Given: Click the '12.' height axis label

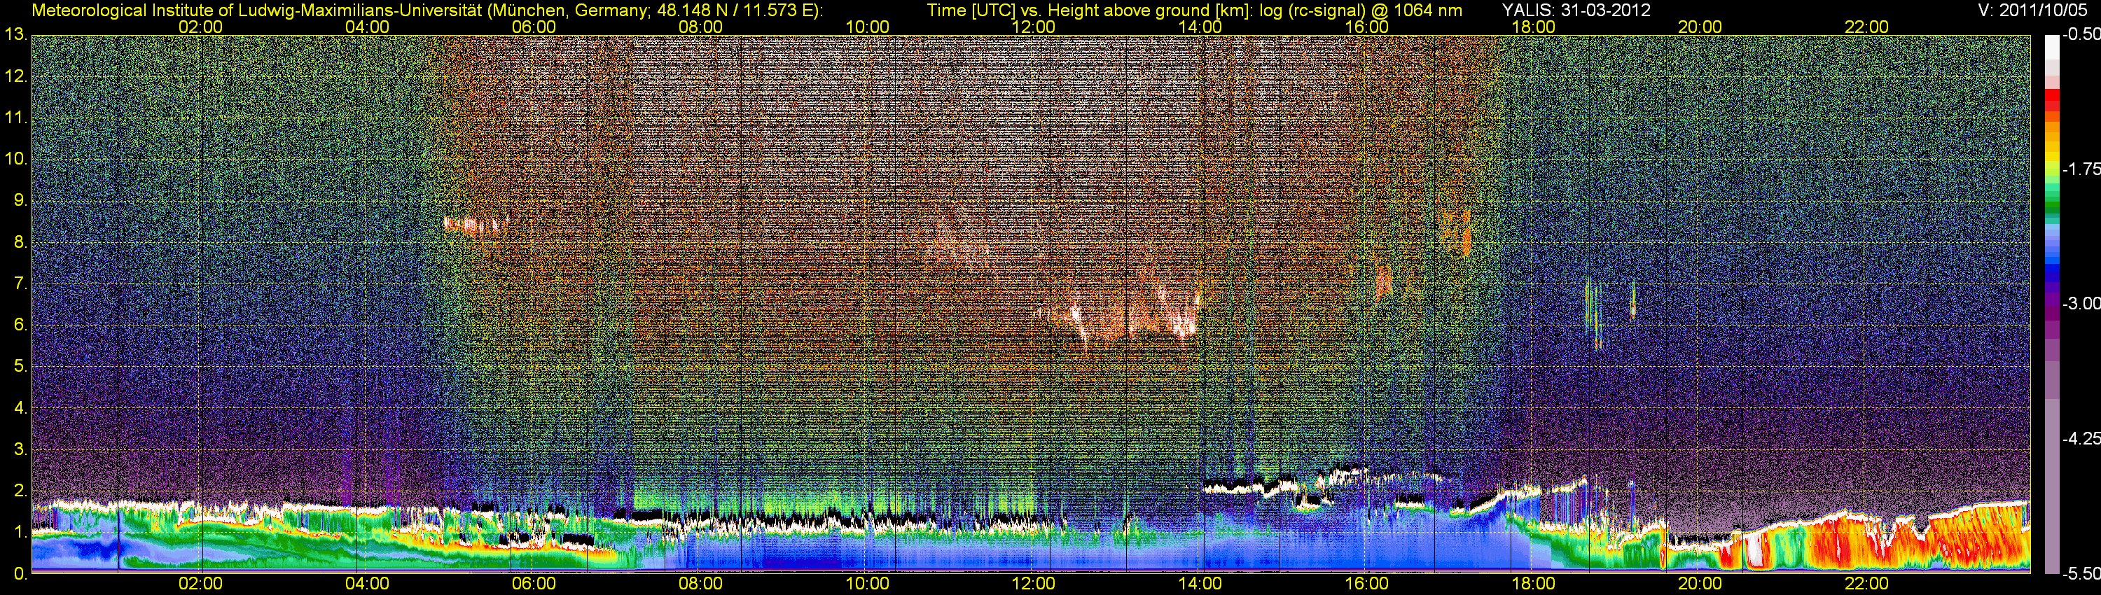Looking at the screenshot, I should click(16, 76).
